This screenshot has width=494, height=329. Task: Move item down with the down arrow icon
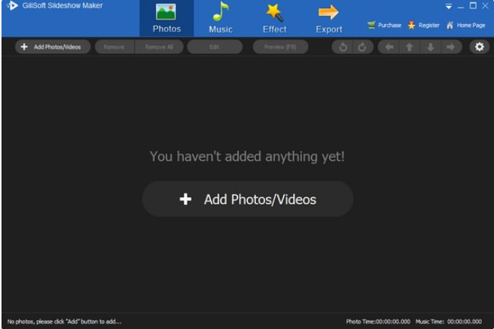[x=430, y=47]
